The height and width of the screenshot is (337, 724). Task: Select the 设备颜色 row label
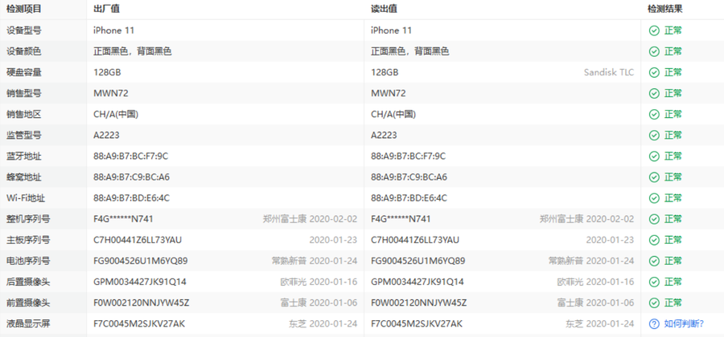tap(23, 51)
